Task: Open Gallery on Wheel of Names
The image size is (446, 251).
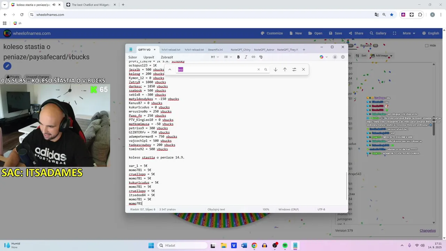Action: [377, 33]
